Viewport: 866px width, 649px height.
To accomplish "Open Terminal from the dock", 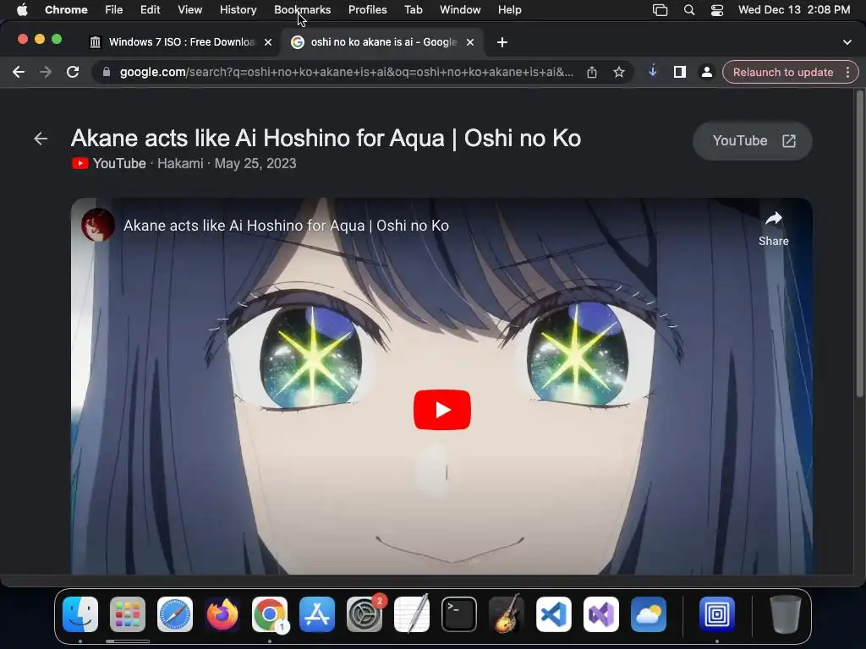I will click(459, 614).
